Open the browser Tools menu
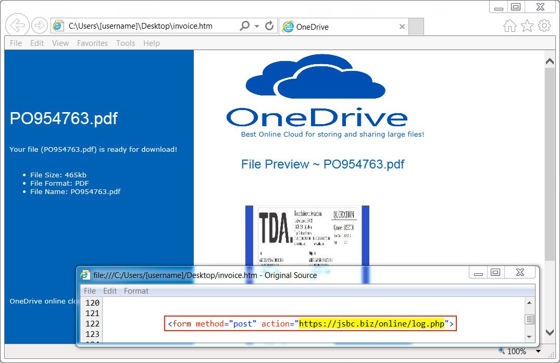Screen dimensions: 560x363 pos(126,43)
